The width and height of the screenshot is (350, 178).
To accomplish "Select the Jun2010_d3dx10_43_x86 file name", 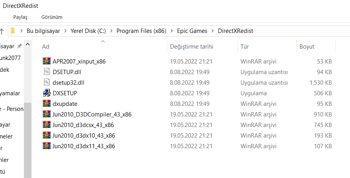I will tap(84, 135).
